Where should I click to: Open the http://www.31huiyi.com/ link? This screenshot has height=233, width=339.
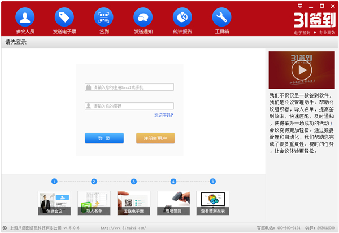pyautogui.click(x=123, y=228)
